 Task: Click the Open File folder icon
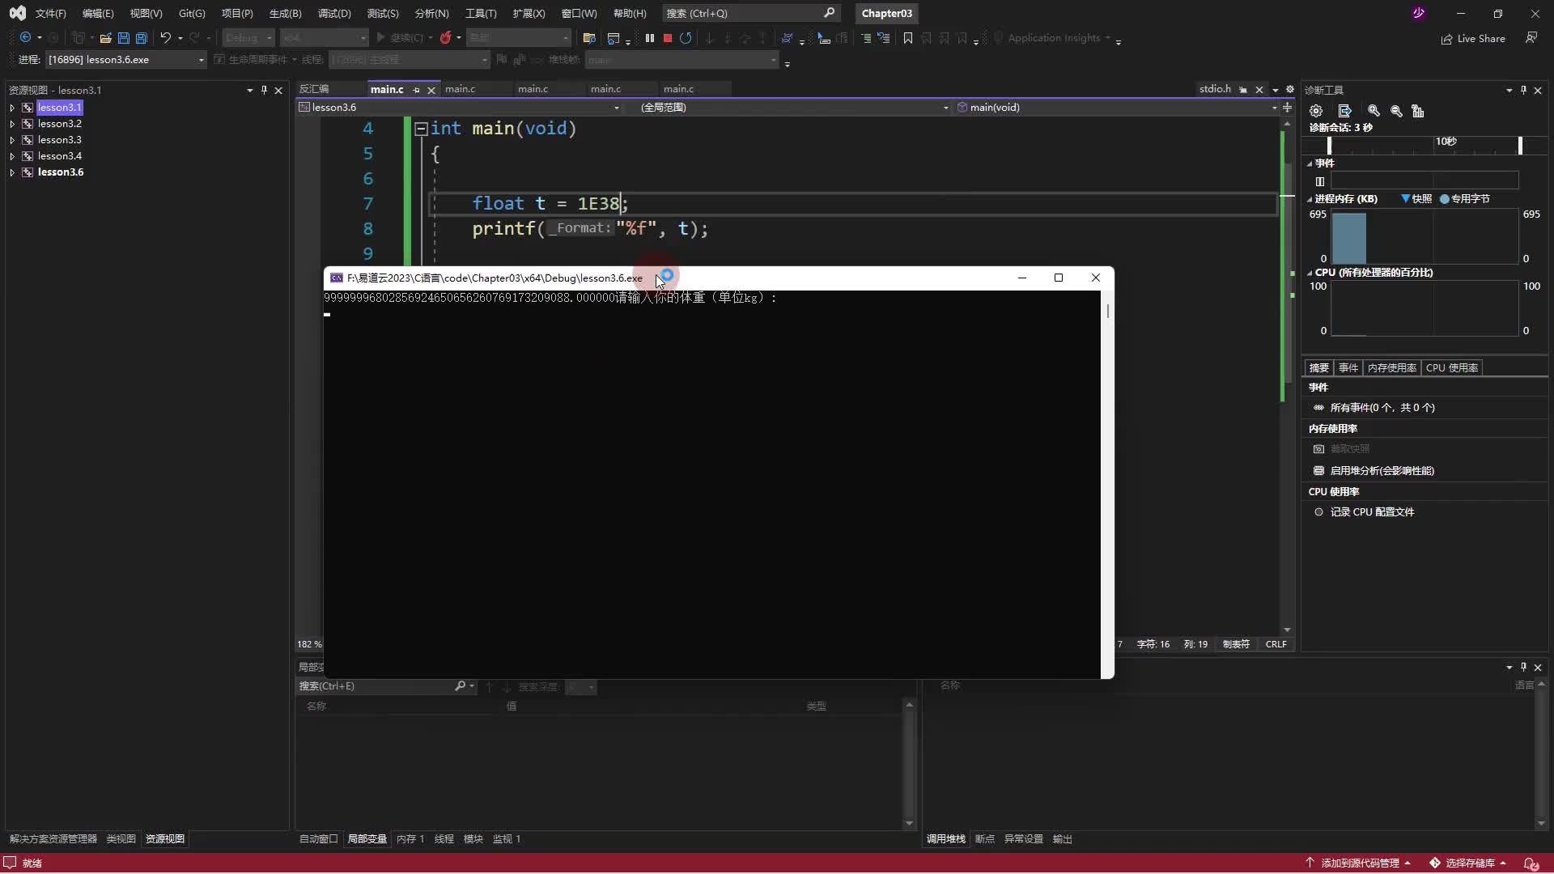(105, 38)
